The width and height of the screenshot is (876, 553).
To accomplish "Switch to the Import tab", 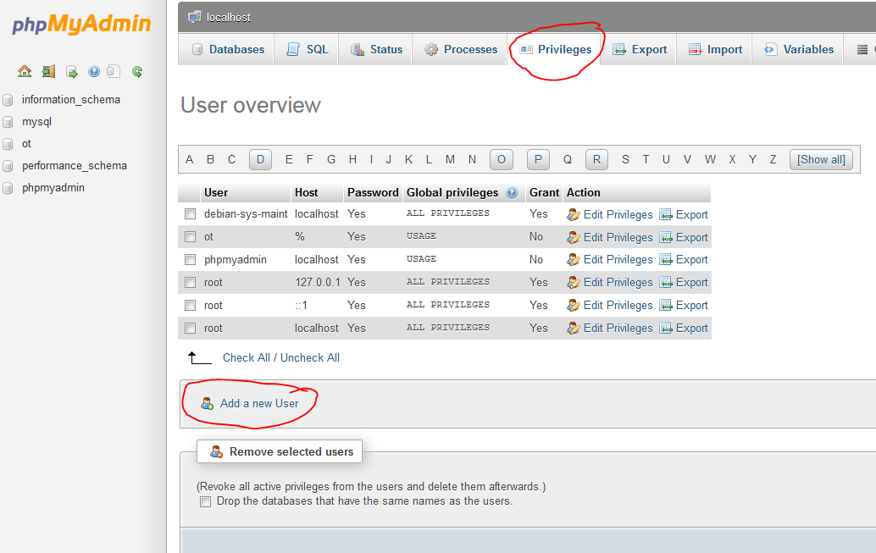I will [x=714, y=49].
